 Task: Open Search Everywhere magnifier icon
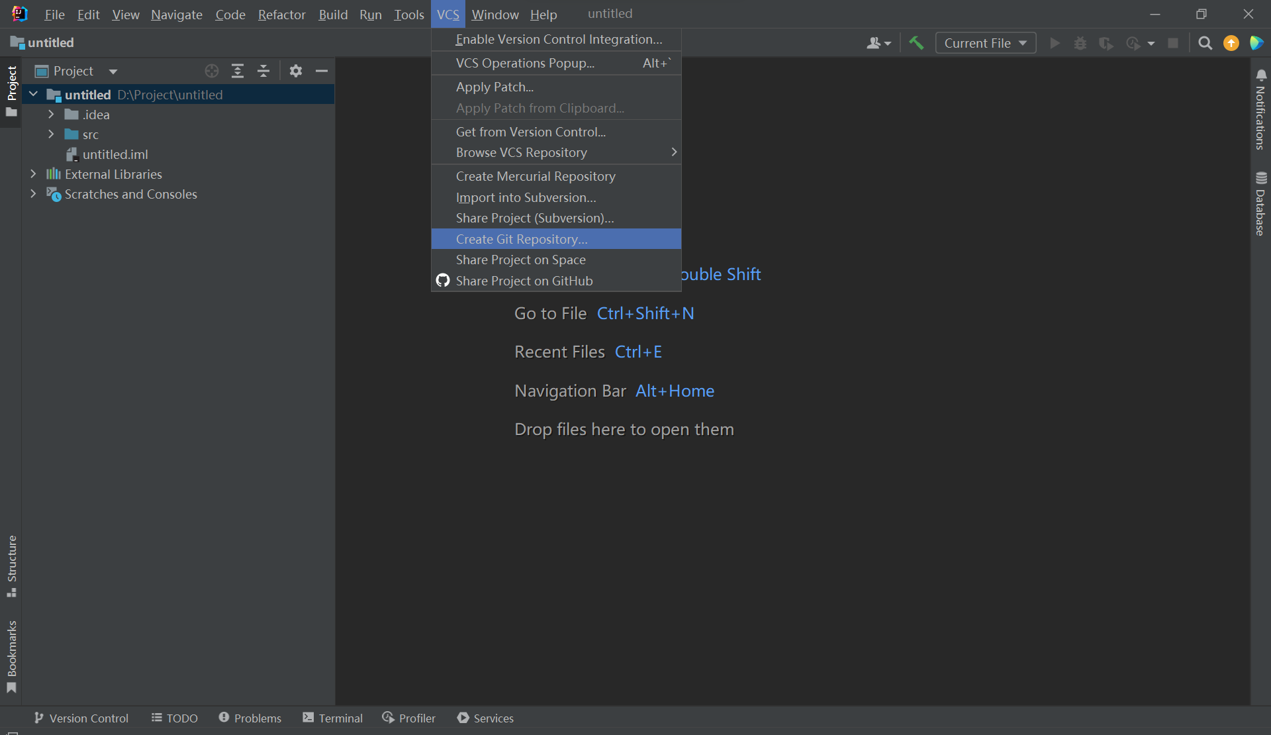pyautogui.click(x=1205, y=43)
